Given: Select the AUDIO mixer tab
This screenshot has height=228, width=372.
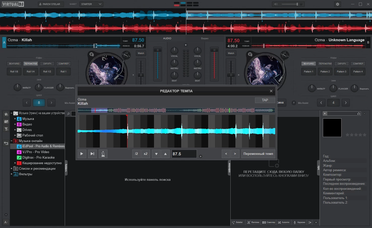Looking at the screenshot, I should [x=167, y=38].
